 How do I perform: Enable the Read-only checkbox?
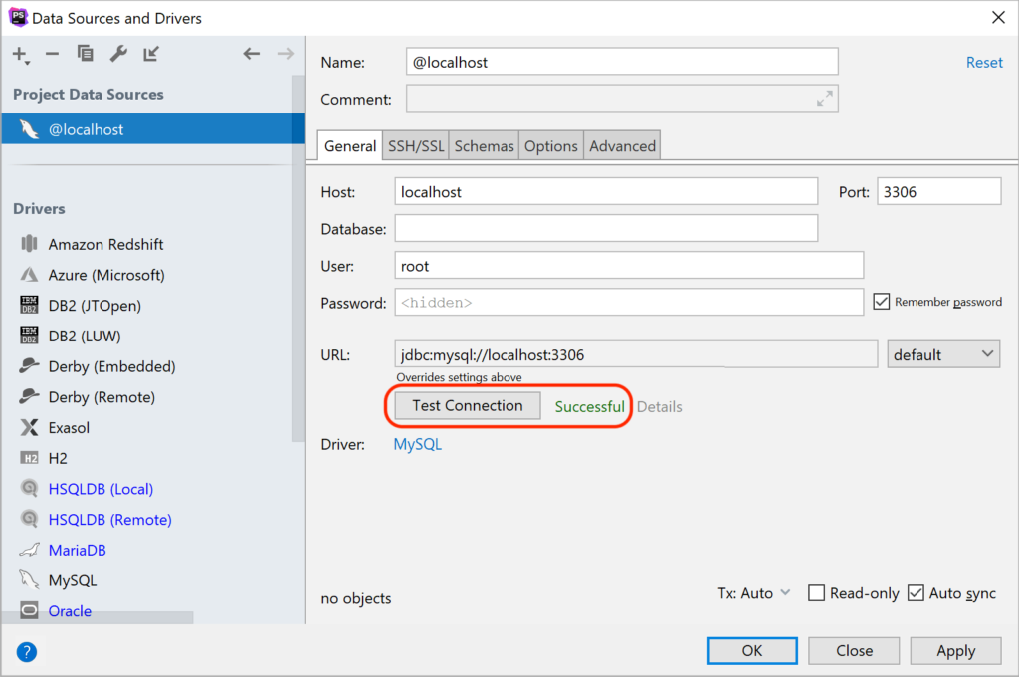[816, 593]
